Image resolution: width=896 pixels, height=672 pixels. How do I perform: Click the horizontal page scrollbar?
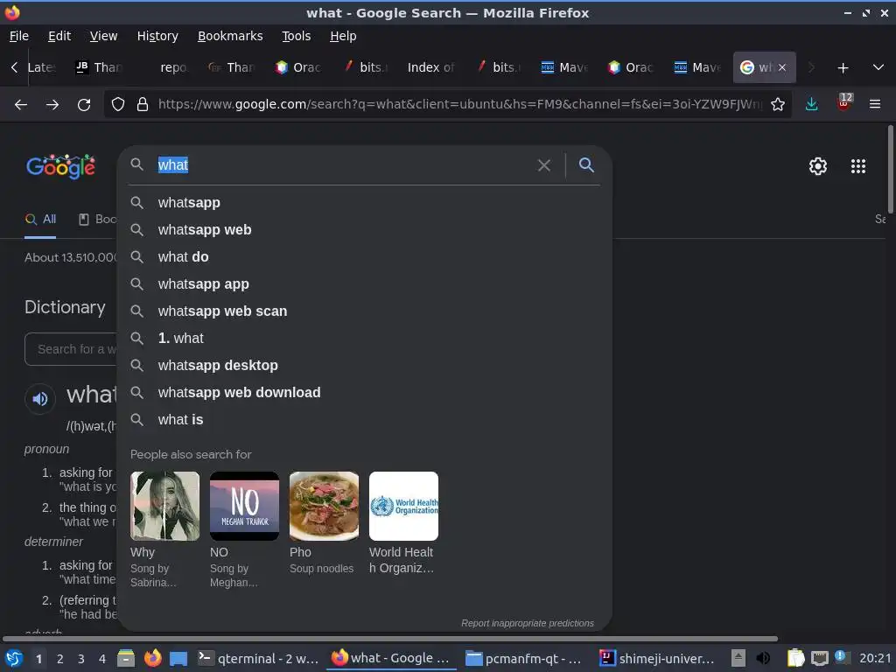(x=390, y=639)
